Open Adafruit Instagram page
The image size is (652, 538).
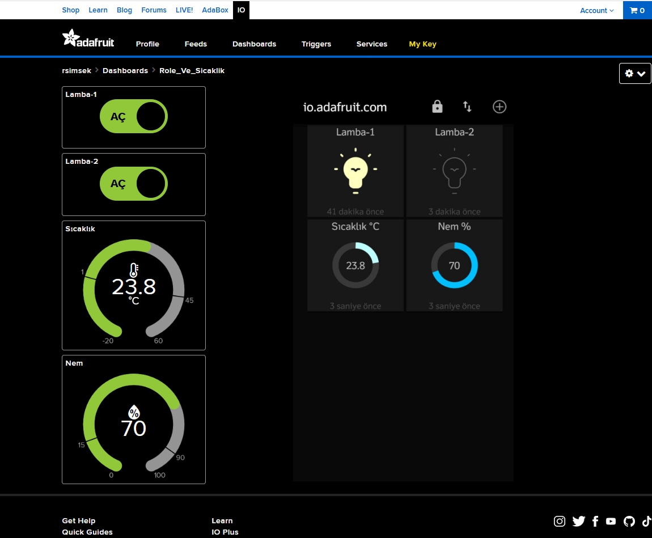(559, 521)
